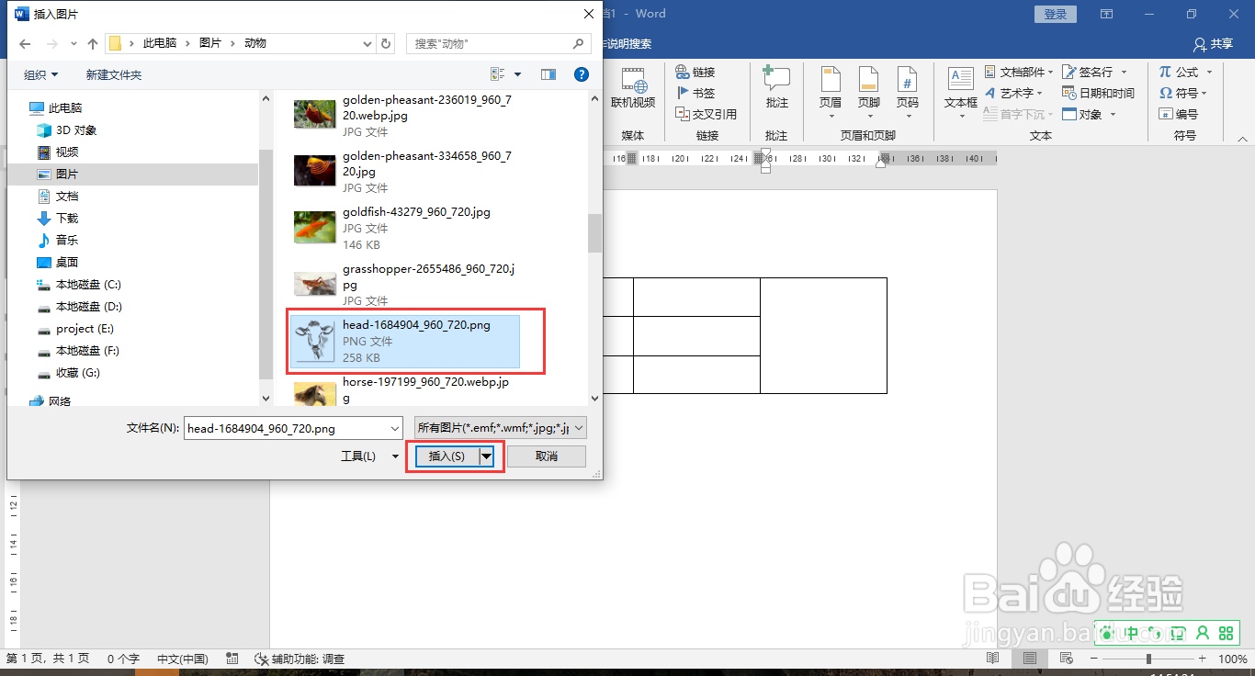Click the 共享 share button
Viewport: 1255px width, 676px height.
pos(1213,44)
